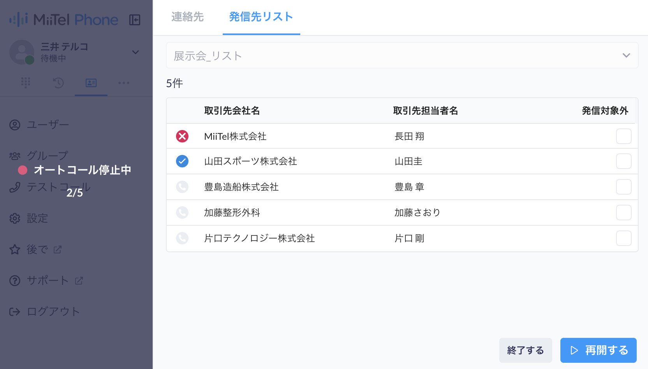
Task: Check 発信対象外 for MiiTel株式会社
Action: coord(624,136)
